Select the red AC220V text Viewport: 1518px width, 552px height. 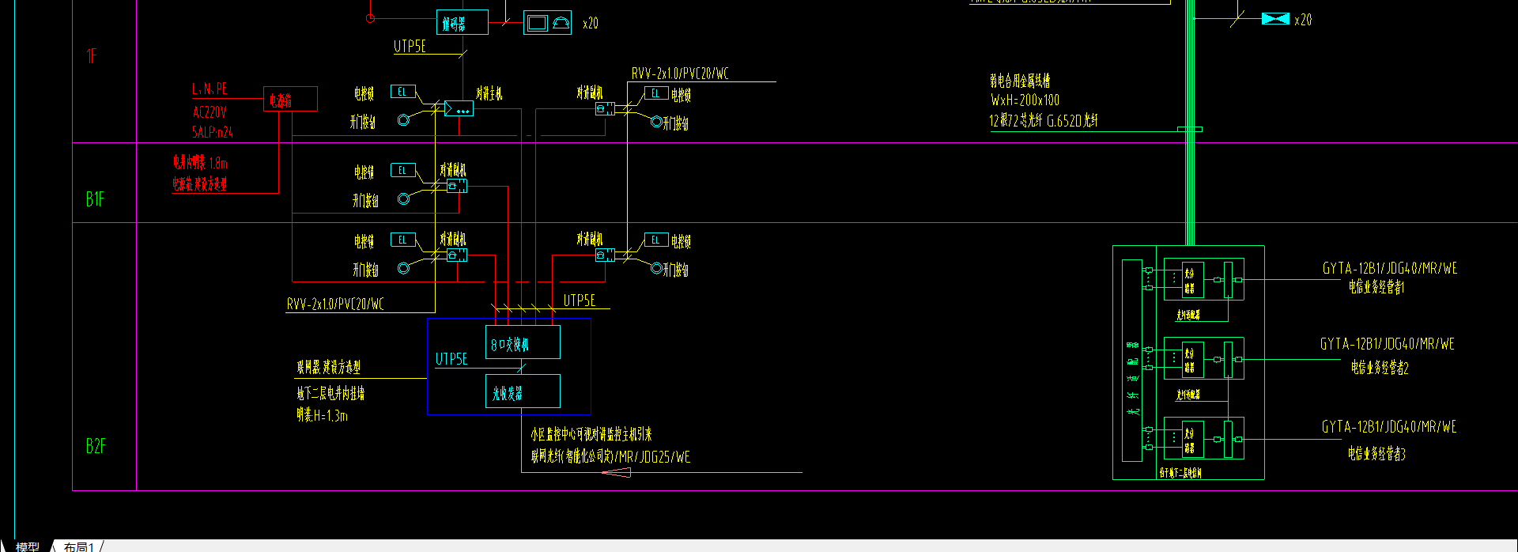point(210,112)
